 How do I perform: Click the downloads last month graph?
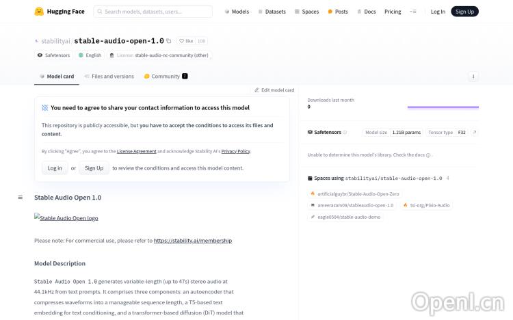(x=443, y=107)
